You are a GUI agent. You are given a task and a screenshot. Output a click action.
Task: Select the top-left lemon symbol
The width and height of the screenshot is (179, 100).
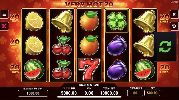pos(34,21)
